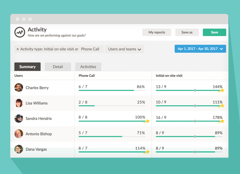Switch to the Detail tab
The width and height of the screenshot is (240, 174).
tap(58, 67)
